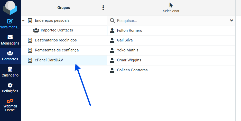Open Grupos three-dot options menu

(x=103, y=8)
